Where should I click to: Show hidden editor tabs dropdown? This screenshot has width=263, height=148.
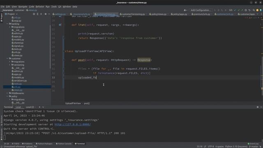point(258,14)
